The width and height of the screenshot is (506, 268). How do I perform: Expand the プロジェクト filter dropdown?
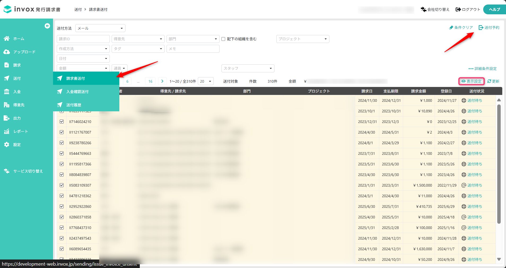tap(303, 39)
